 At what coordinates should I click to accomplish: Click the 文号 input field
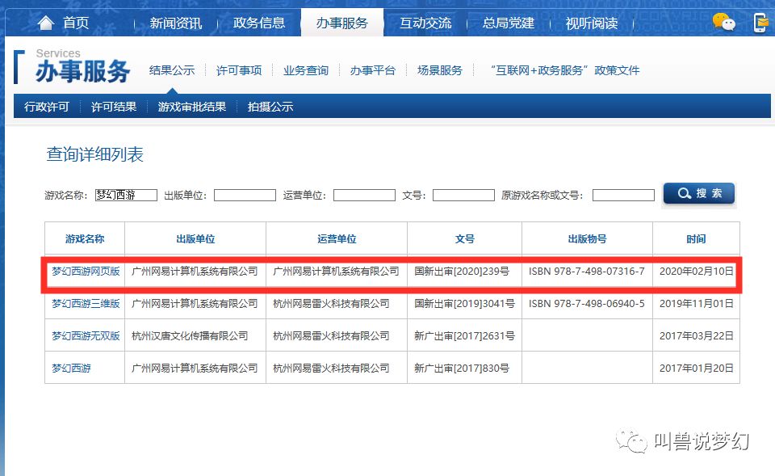coord(464,194)
